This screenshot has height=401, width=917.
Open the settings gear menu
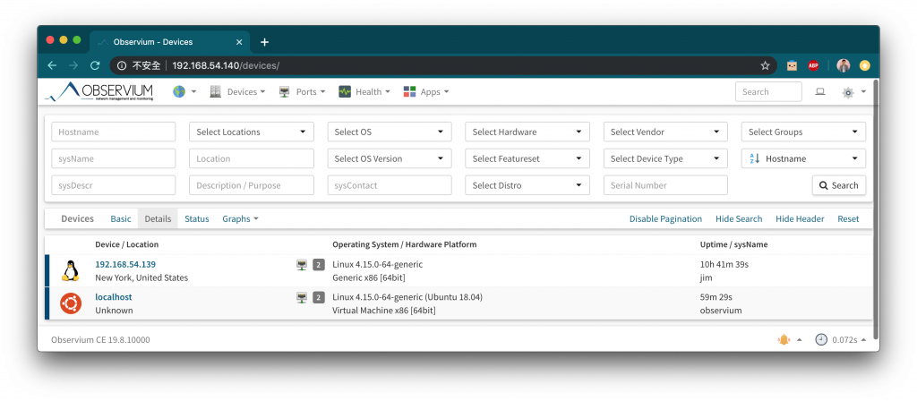pos(848,92)
